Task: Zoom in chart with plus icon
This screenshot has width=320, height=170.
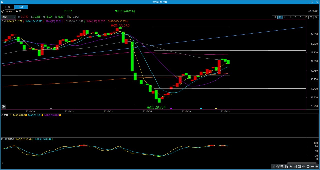Action: (317, 166)
